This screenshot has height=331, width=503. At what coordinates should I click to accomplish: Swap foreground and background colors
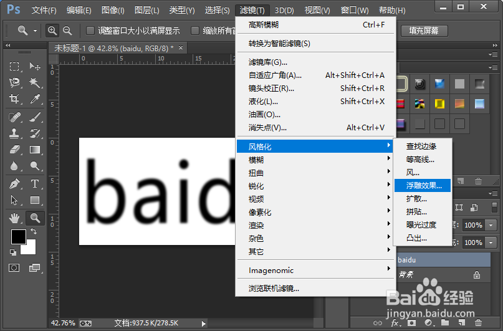[x=34, y=231]
